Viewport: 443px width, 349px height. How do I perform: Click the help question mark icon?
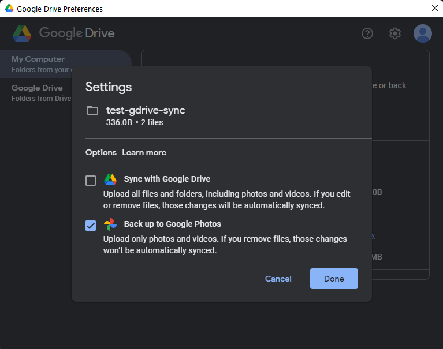click(367, 33)
